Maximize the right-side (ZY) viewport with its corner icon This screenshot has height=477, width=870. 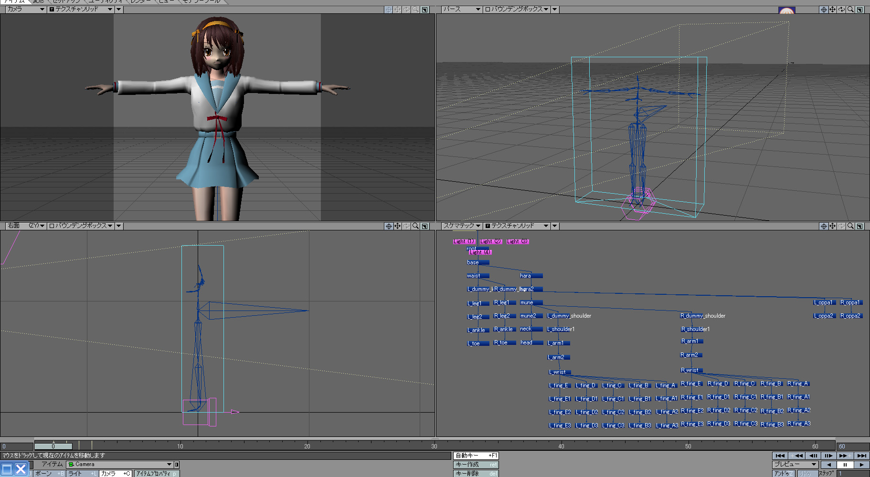[x=424, y=226]
